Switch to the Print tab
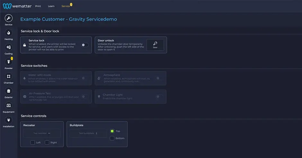The width and height of the screenshot is (302, 158). (38, 6)
